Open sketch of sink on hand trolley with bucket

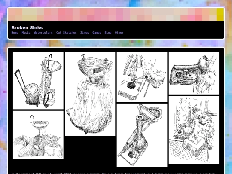pyautogui.click(x=38, y=81)
